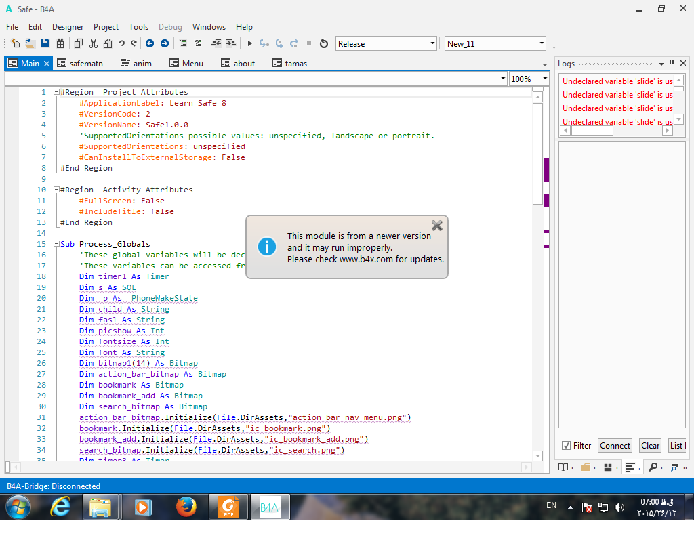The height and width of the screenshot is (542, 694).
Task: Open the Files Manager folder tab icon
Action: 586,467
